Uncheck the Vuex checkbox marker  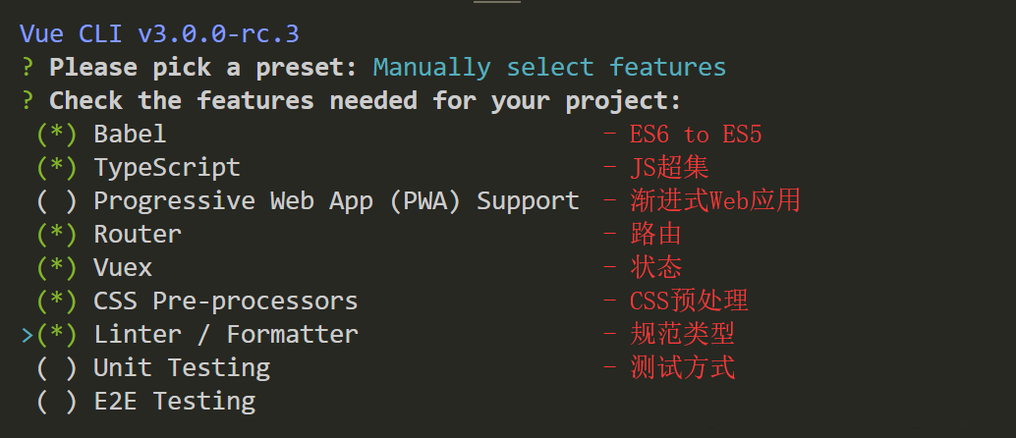[x=57, y=267]
